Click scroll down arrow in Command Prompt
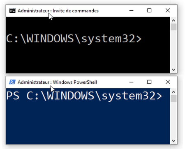This screenshot has height=149, width=185. tap(173, 70)
